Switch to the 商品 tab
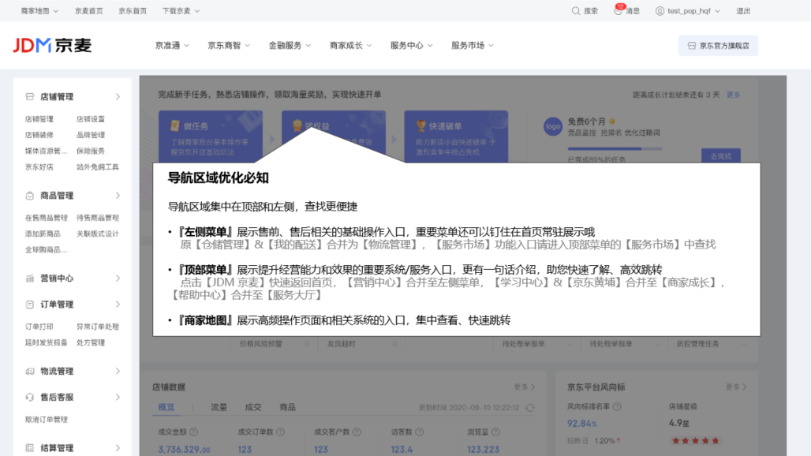This screenshot has width=811, height=456. (x=288, y=407)
